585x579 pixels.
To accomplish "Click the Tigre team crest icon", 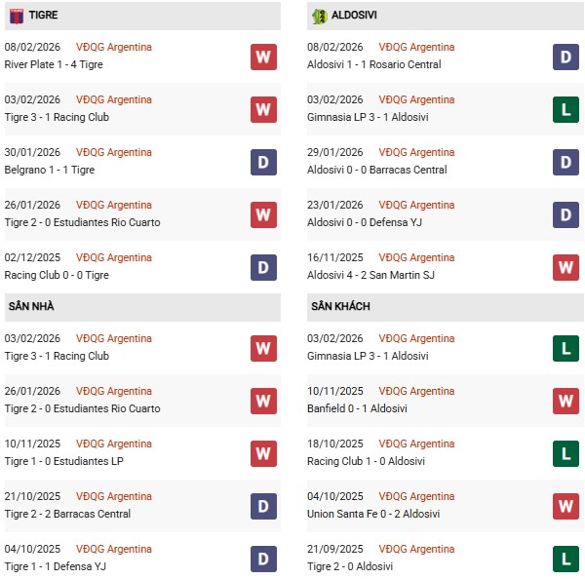I will (17, 16).
